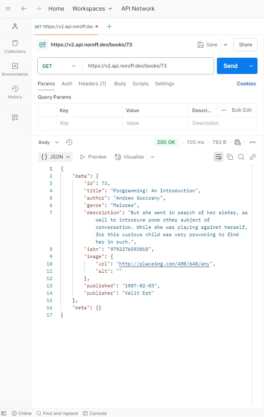Toggle the wrap lines icon

pyautogui.click(x=219, y=157)
